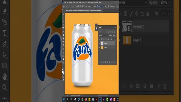
Task: Click the link layers icon in the Layers footer
Action: pos(101,62)
